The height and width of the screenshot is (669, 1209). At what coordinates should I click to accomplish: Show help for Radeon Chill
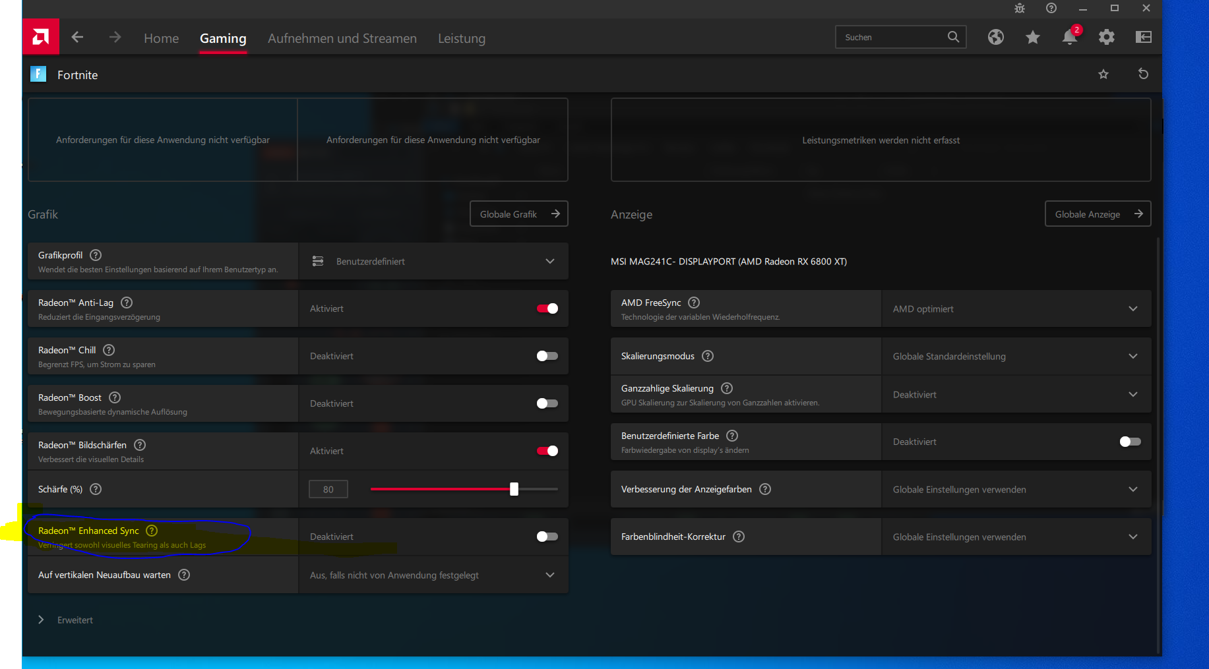pos(109,350)
